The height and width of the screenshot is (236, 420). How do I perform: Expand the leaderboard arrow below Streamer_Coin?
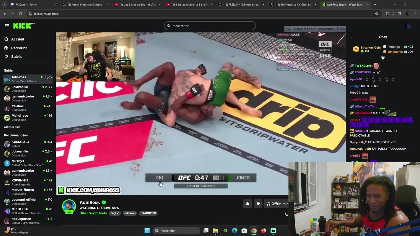tap(383, 58)
